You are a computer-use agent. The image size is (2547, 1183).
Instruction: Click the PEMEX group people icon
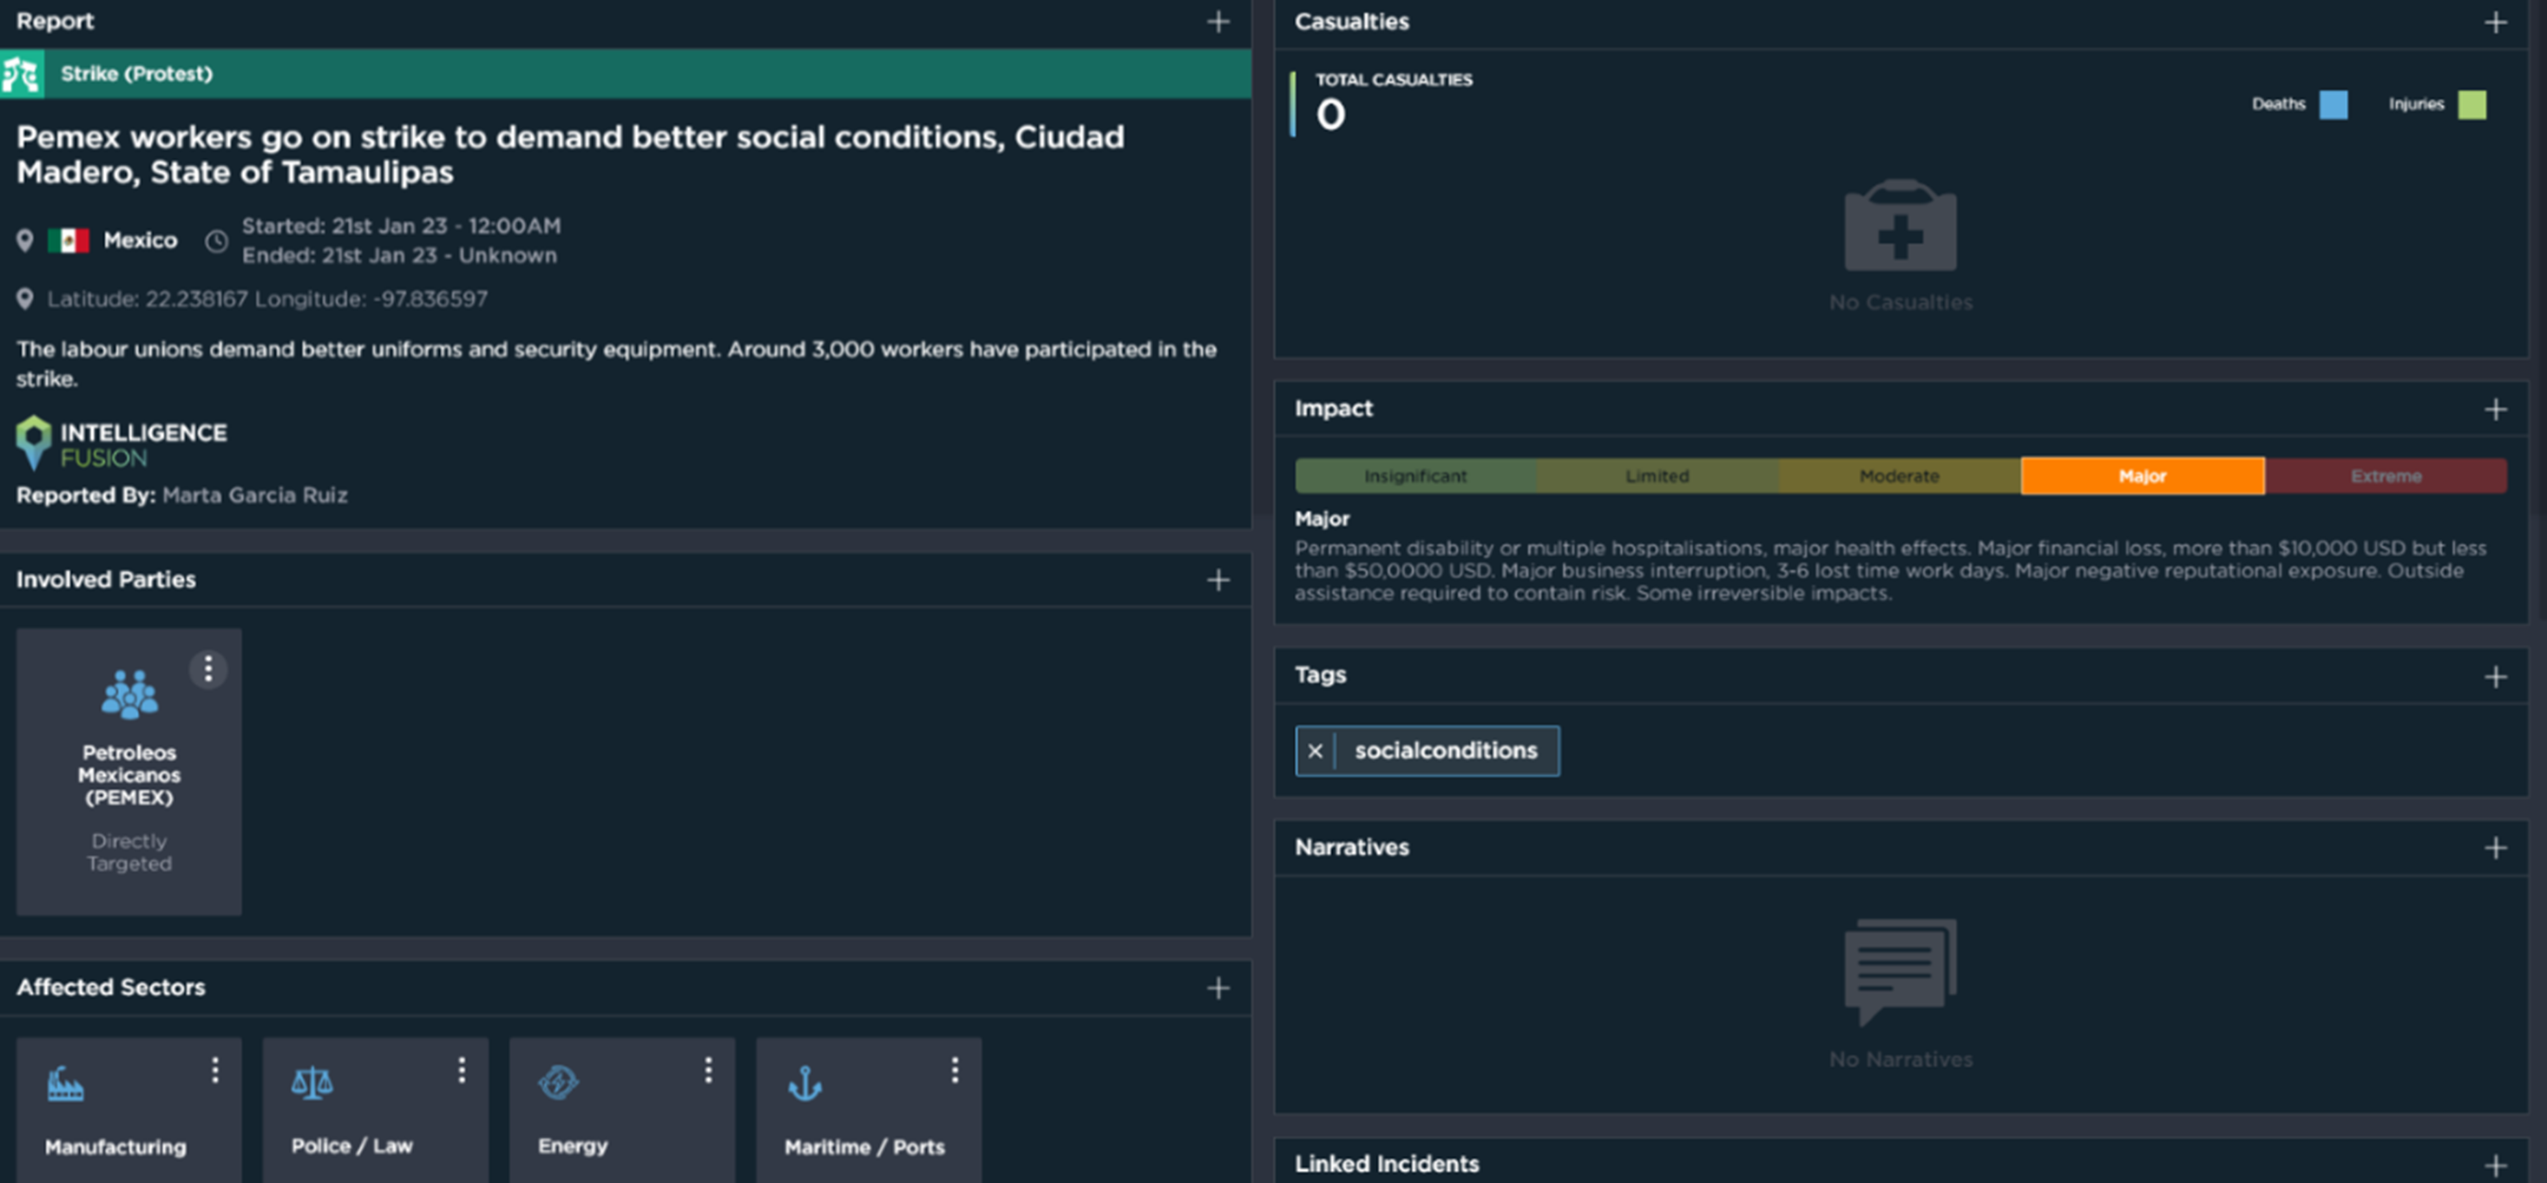coord(129,693)
